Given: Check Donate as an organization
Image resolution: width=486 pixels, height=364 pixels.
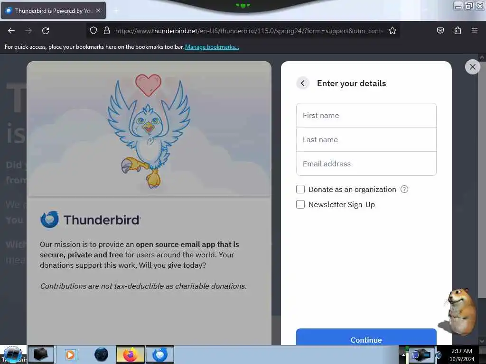Looking at the screenshot, I should coord(300,189).
